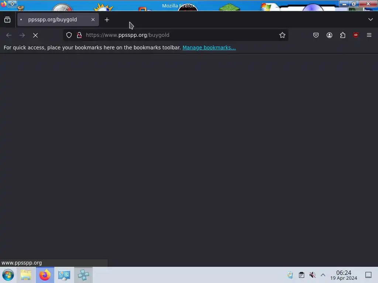Open the window menu icon in the title bar
Viewport: 378px width, 283px height.
click(x=4, y=4)
